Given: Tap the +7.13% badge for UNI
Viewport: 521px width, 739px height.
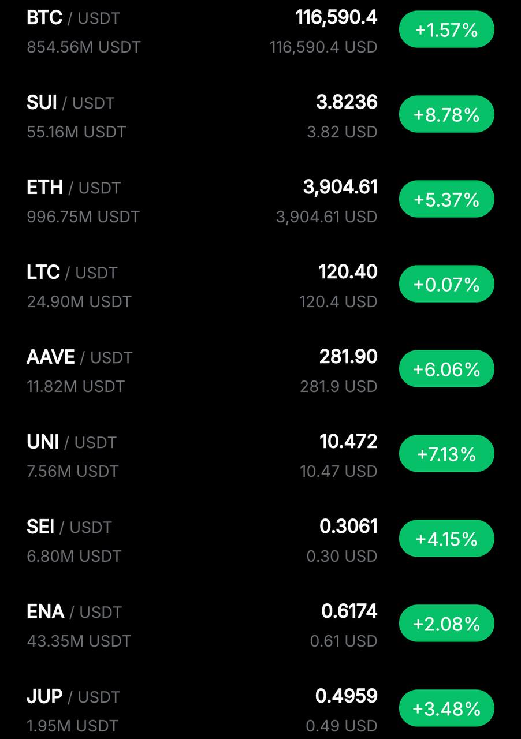Looking at the screenshot, I should 446,454.
